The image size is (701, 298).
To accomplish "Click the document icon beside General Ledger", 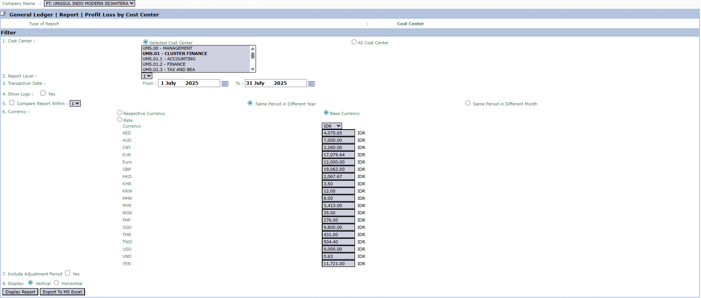I will 3,14.
